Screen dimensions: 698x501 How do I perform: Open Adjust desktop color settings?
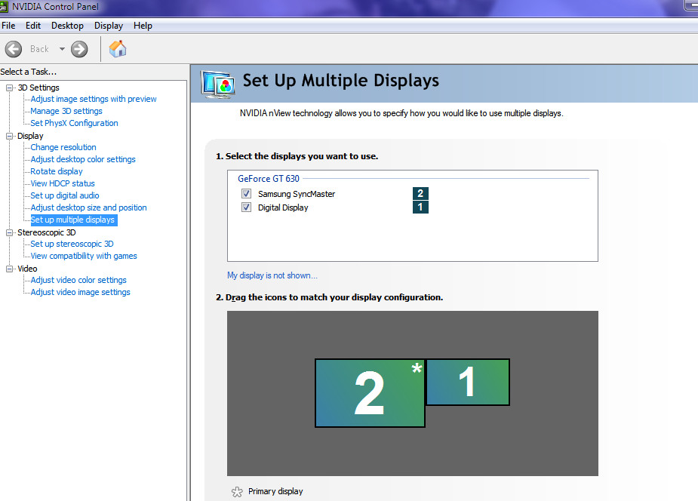tap(83, 159)
